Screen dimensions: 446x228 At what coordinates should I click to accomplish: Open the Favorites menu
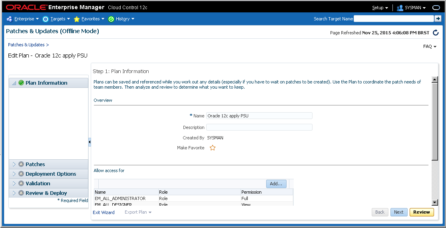[93, 19]
